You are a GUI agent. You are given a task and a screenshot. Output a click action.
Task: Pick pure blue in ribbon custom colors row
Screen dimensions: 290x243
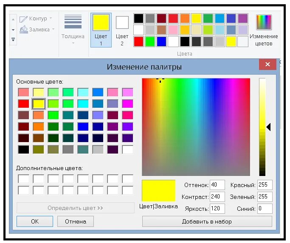[161, 42]
